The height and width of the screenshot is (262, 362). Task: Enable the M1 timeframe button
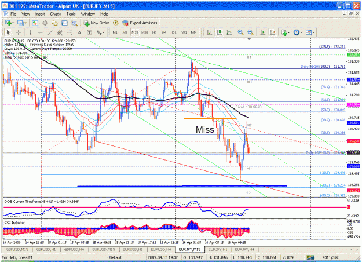coord(115,32)
